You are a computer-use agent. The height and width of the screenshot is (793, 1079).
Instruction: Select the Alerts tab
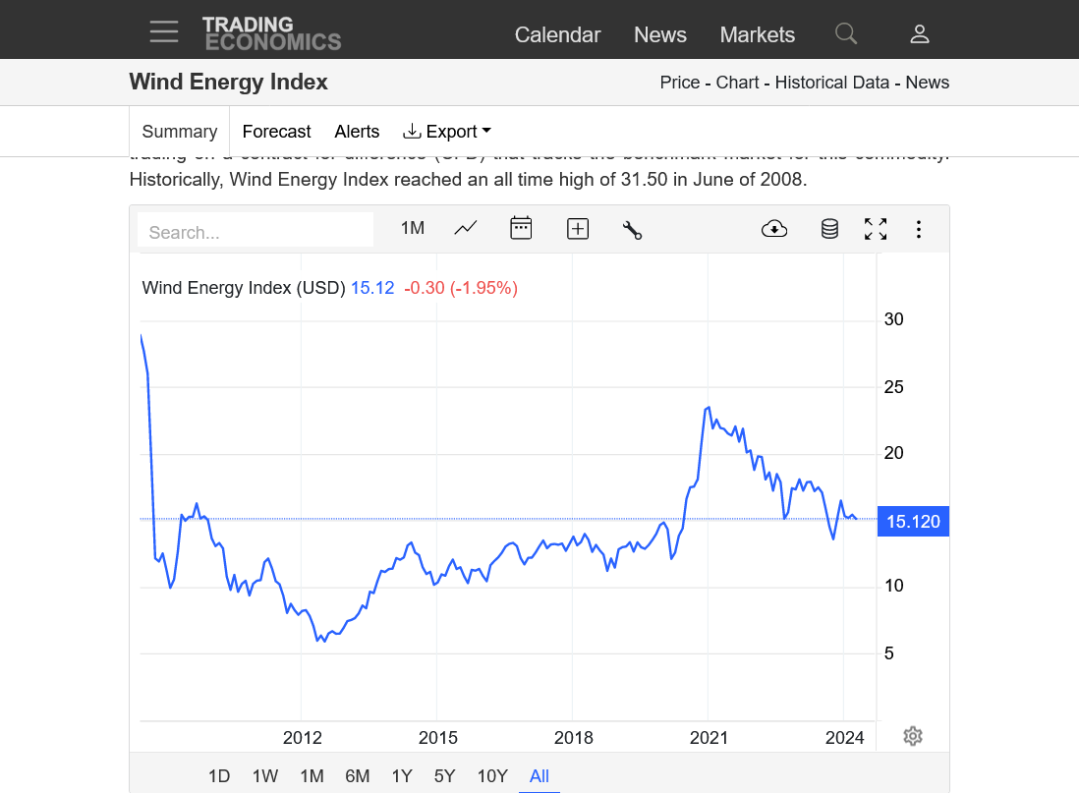357,132
